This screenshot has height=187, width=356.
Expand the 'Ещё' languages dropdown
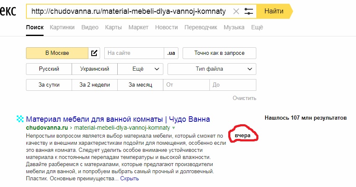pos(140,69)
